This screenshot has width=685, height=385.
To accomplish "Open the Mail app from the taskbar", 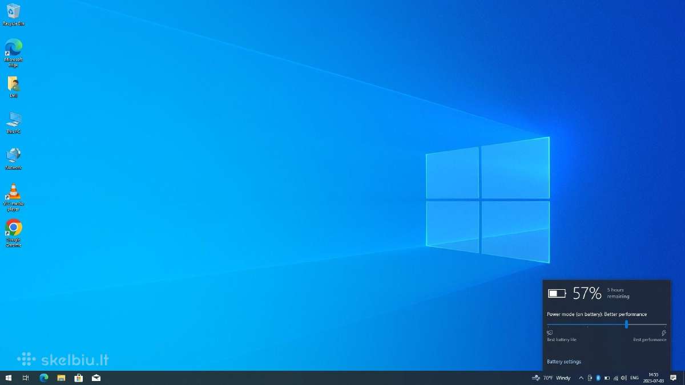I will [x=96, y=378].
